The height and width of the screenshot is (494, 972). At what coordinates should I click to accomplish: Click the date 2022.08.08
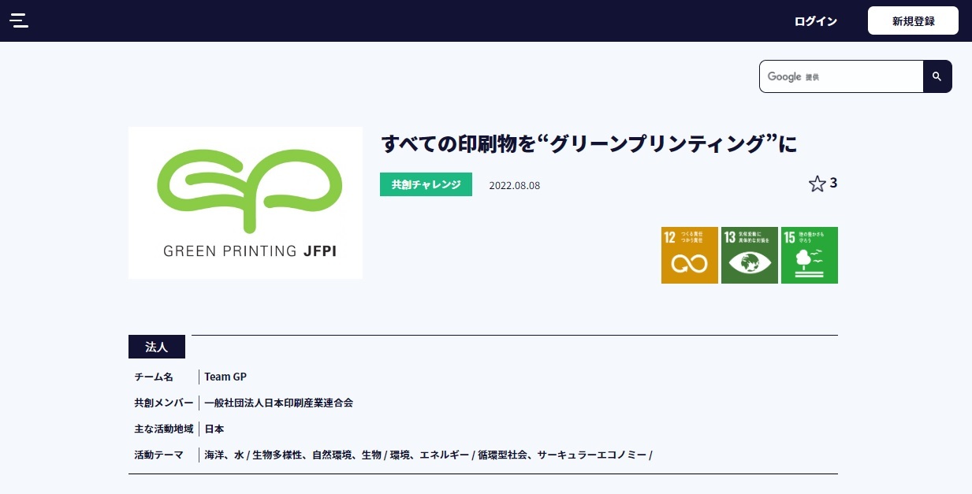[x=515, y=186]
